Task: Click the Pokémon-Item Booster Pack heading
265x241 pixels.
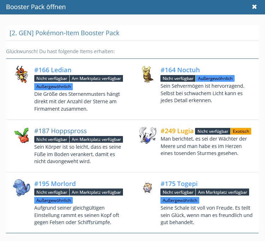Action: 64,33
